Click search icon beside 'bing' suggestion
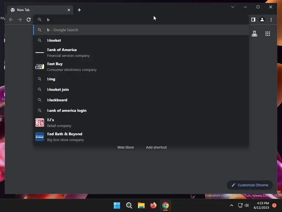This screenshot has width=282, height=212. (x=40, y=79)
